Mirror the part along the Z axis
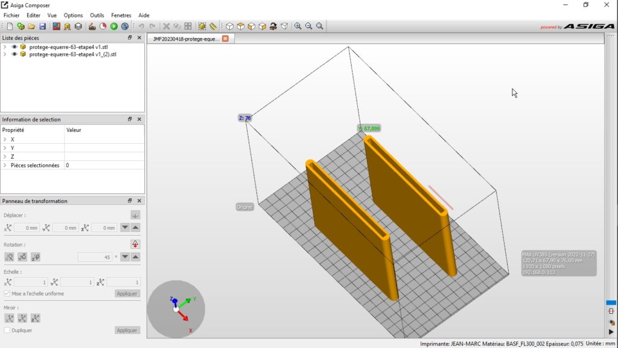 click(x=36, y=318)
